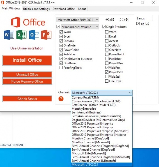This screenshot has width=159, height=167.
Task: Uncheck VisioPro under Single Products
Action: click(x=107, y=68)
